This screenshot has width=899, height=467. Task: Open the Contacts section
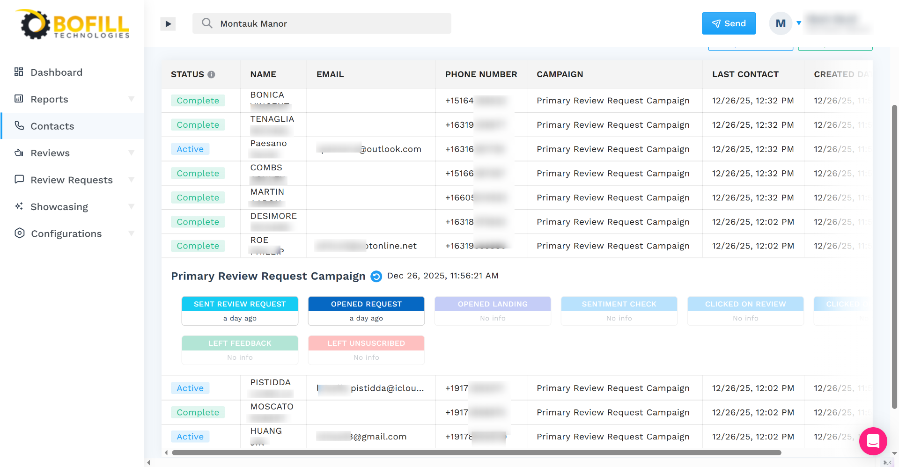(52, 125)
